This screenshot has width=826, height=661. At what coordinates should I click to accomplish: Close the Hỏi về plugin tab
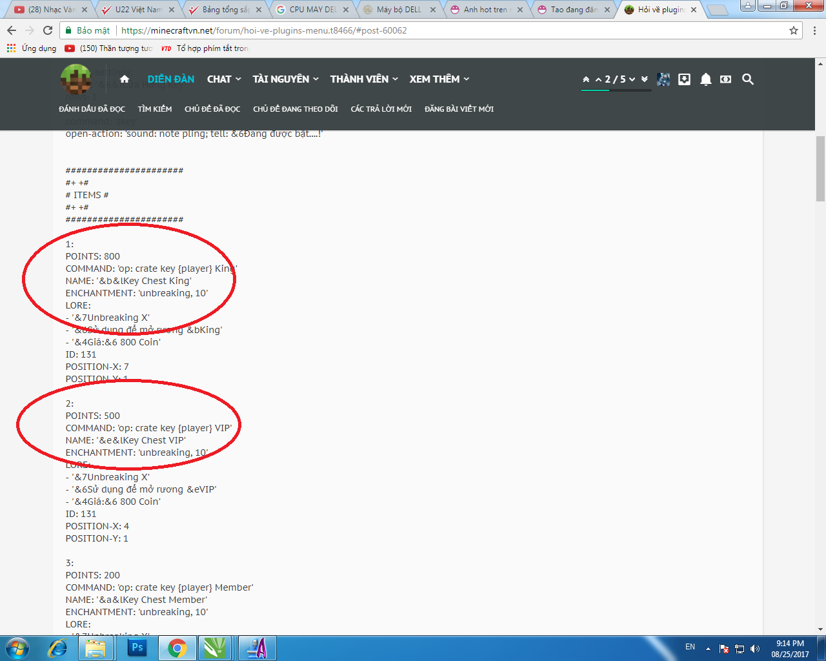[694, 10]
